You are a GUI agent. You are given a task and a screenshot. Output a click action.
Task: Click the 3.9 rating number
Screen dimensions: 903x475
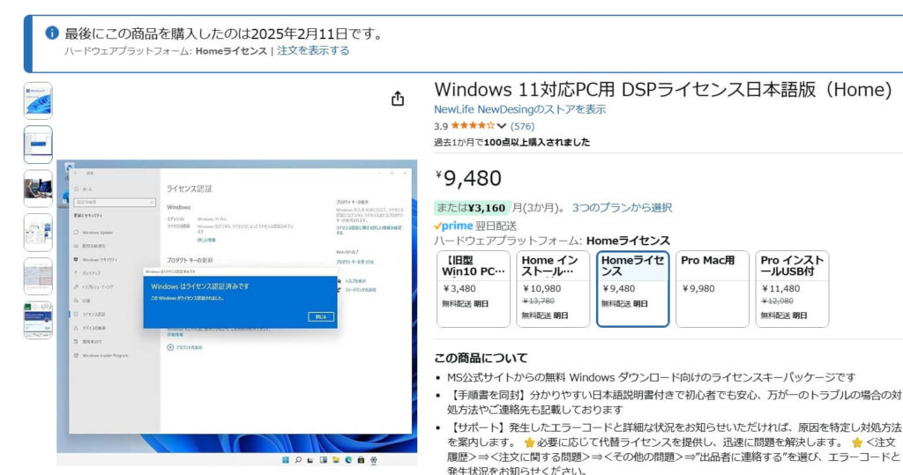point(441,126)
